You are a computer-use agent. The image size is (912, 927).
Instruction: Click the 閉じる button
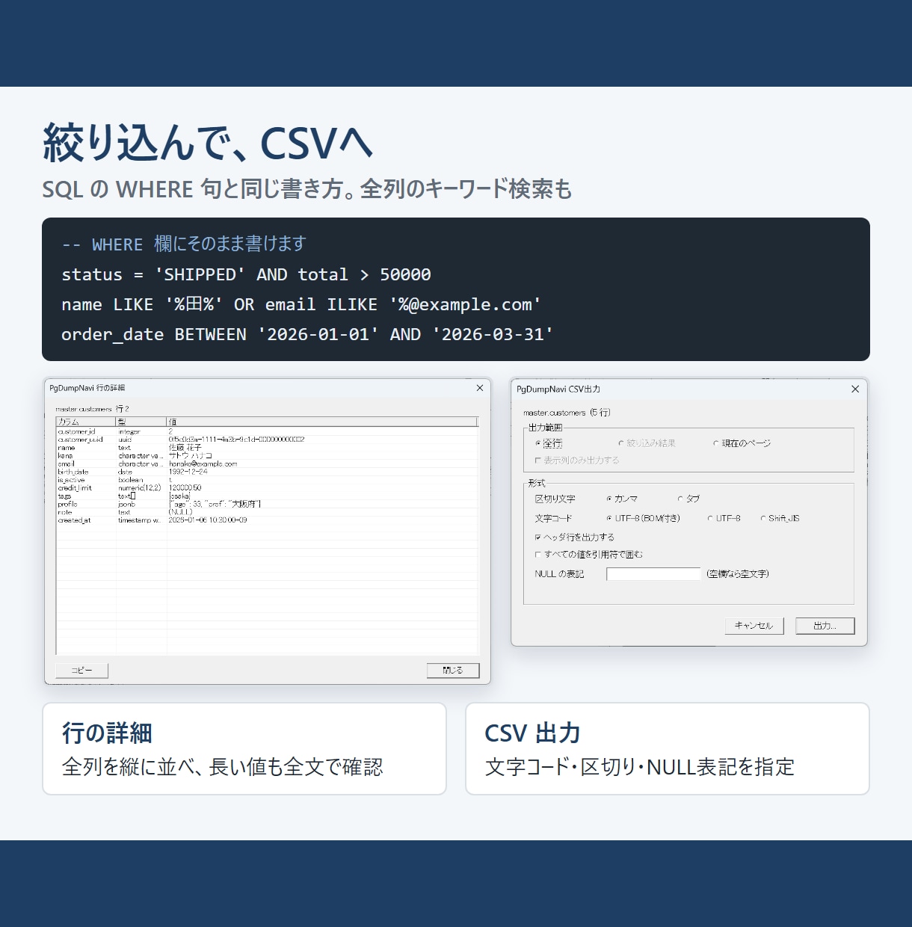coord(453,671)
